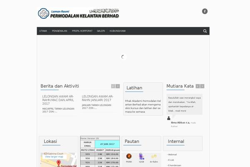This screenshot has height=167, width=250.
Task: Click the Mutiara Kata heading
Action: click(180, 86)
